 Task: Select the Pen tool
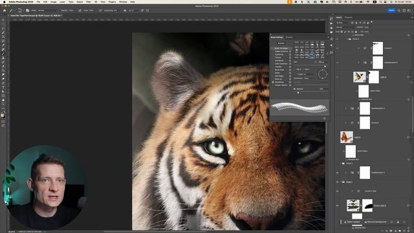[3, 83]
